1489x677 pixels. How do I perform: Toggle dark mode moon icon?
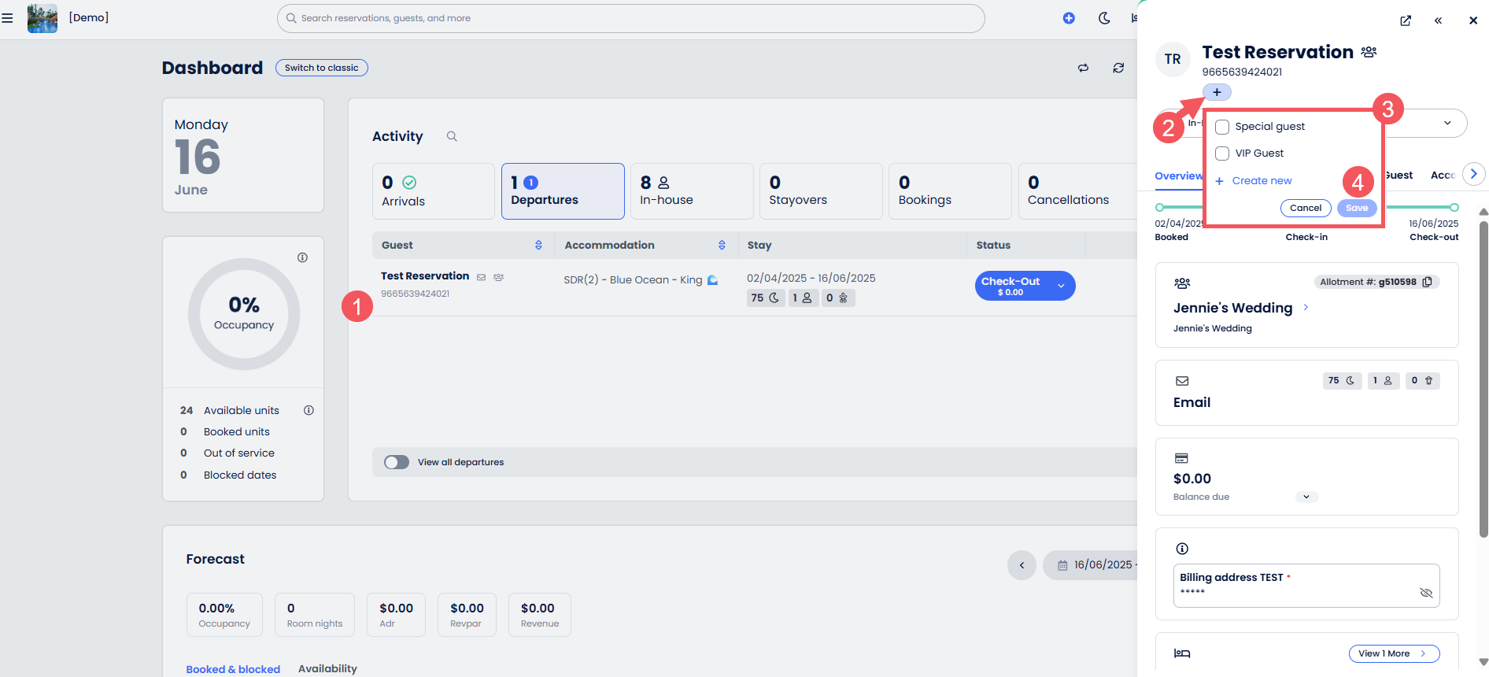pos(1104,18)
